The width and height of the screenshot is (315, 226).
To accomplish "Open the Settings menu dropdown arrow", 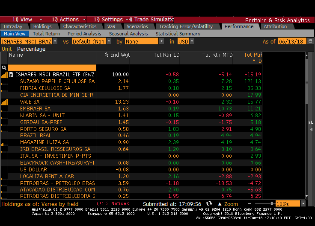I will click(127, 20).
